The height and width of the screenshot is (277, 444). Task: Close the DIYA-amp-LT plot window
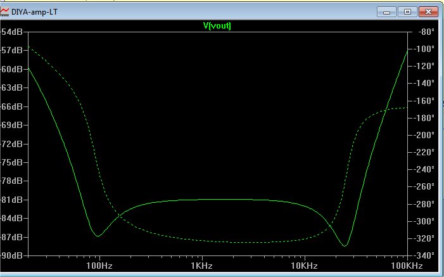[x=428, y=12]
